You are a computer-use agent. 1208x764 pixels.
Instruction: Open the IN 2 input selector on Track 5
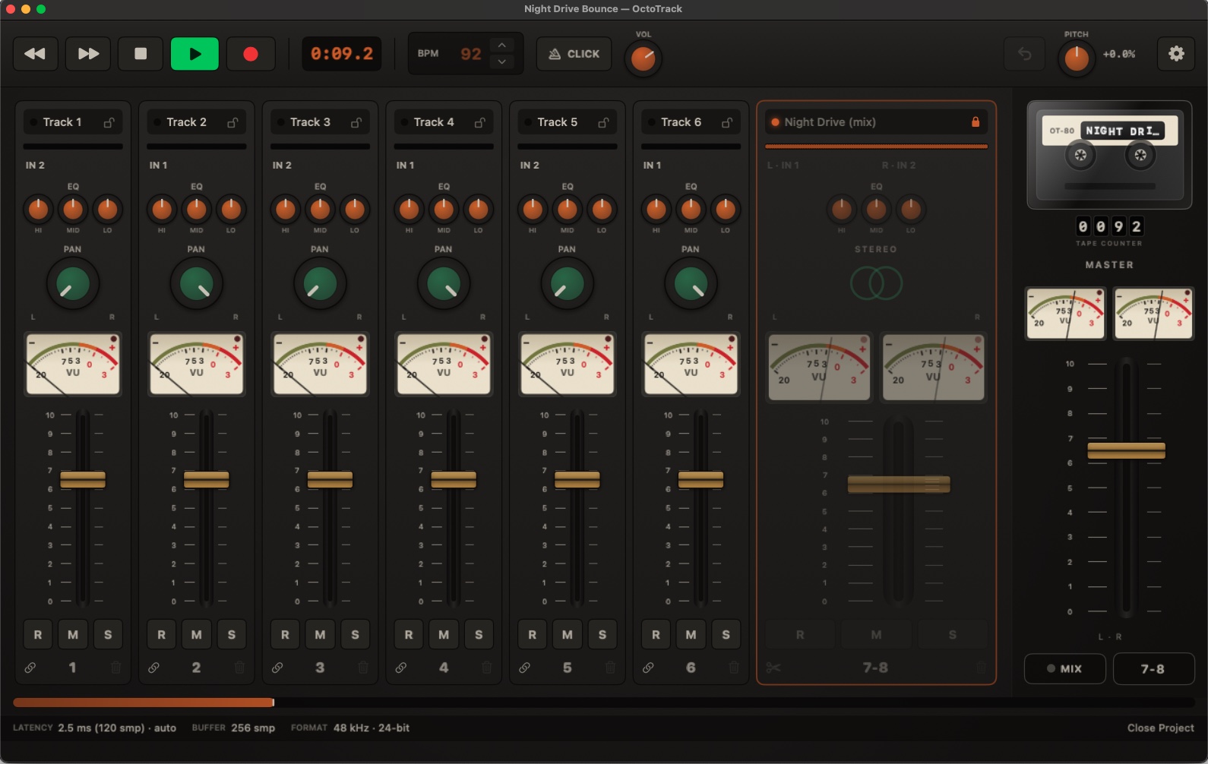530,165
